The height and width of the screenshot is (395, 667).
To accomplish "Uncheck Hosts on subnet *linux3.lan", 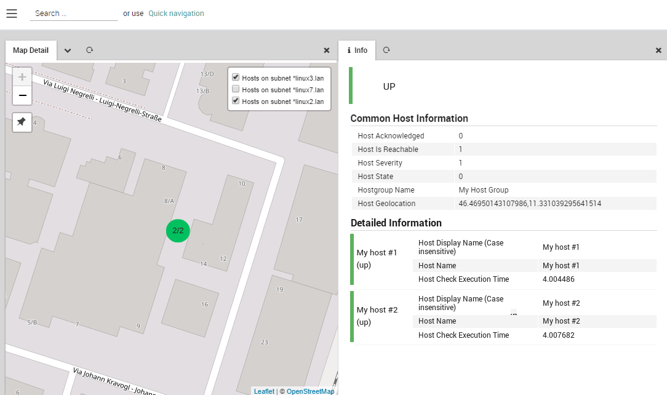I will pyautogui.click(x=236, y=78).
